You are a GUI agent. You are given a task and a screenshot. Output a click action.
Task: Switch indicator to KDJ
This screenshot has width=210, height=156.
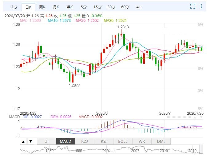84,142
